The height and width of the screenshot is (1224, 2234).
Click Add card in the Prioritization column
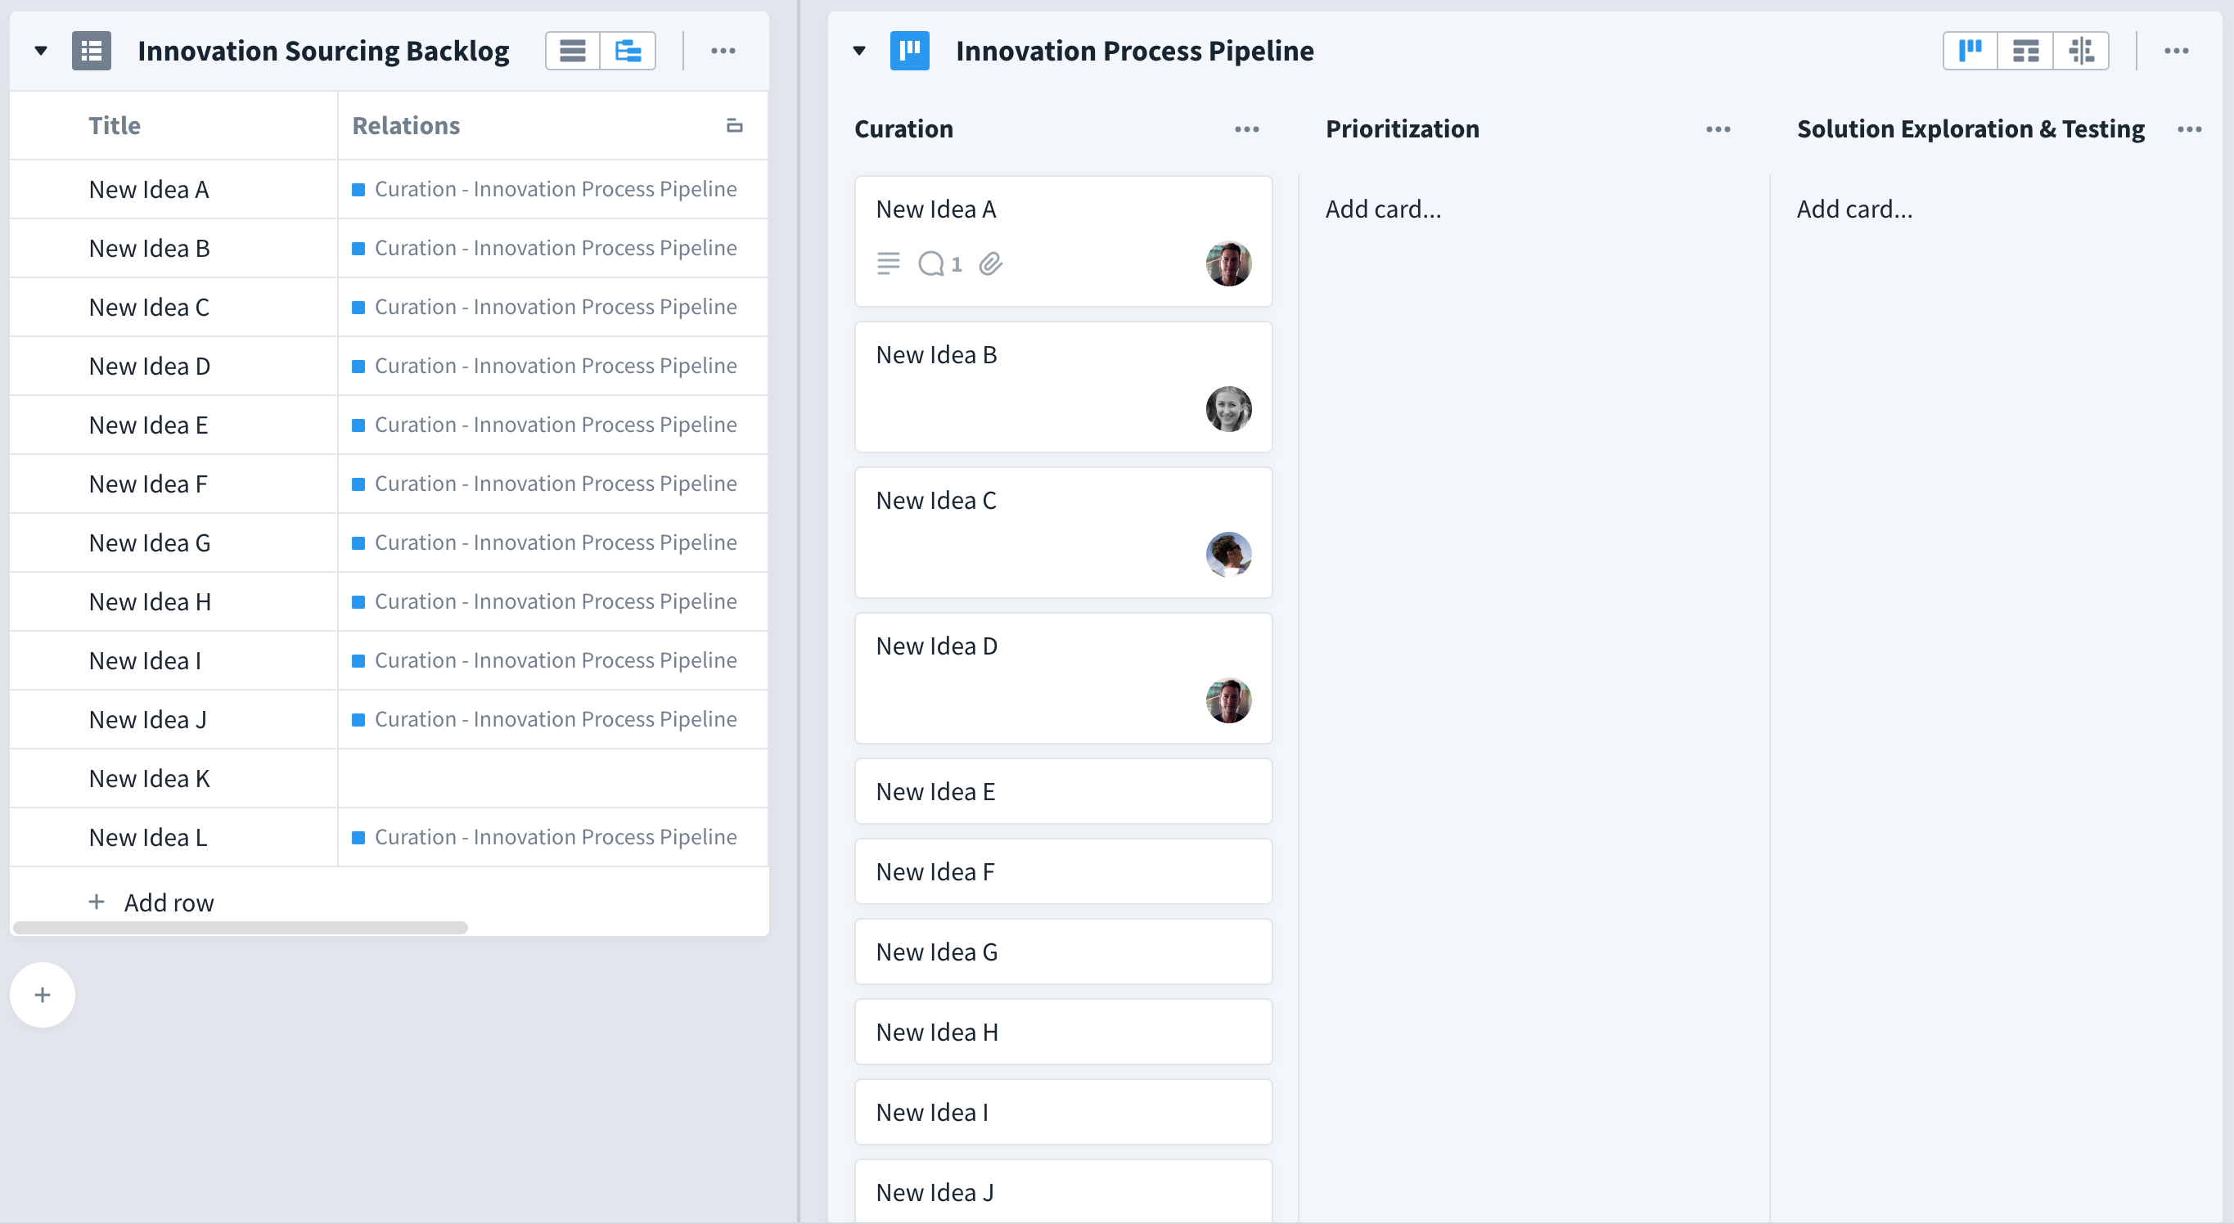(1382, 208)
